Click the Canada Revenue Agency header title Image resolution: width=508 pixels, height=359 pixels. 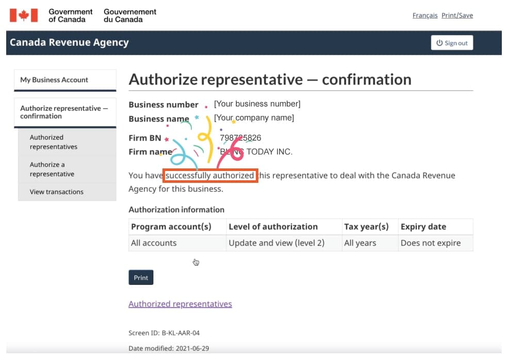coord(69,42)
